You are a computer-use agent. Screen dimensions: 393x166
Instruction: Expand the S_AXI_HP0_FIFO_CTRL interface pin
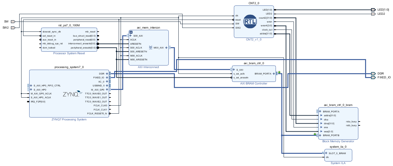31,86
